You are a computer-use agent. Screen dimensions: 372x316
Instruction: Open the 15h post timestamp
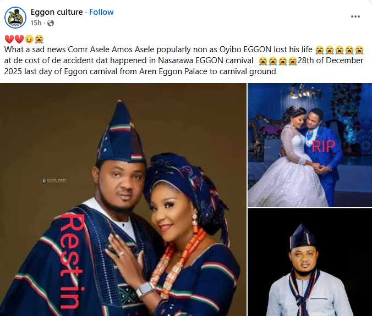pyautogui.click(x=36, y=23)
